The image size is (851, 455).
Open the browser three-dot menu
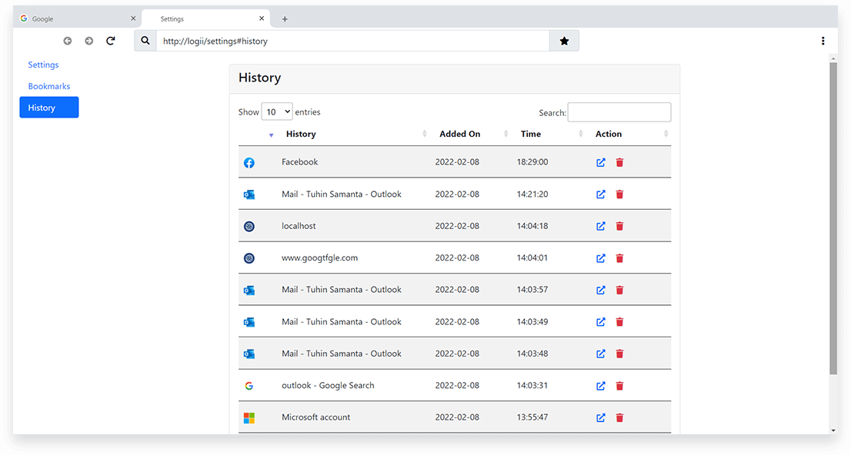[x=823, y=41]
